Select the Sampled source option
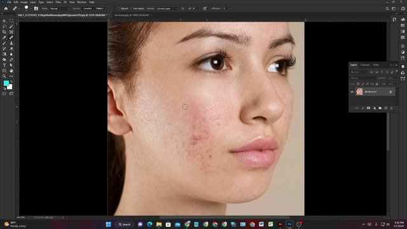Viewport: 407px width, 229px height. point(88,8)
